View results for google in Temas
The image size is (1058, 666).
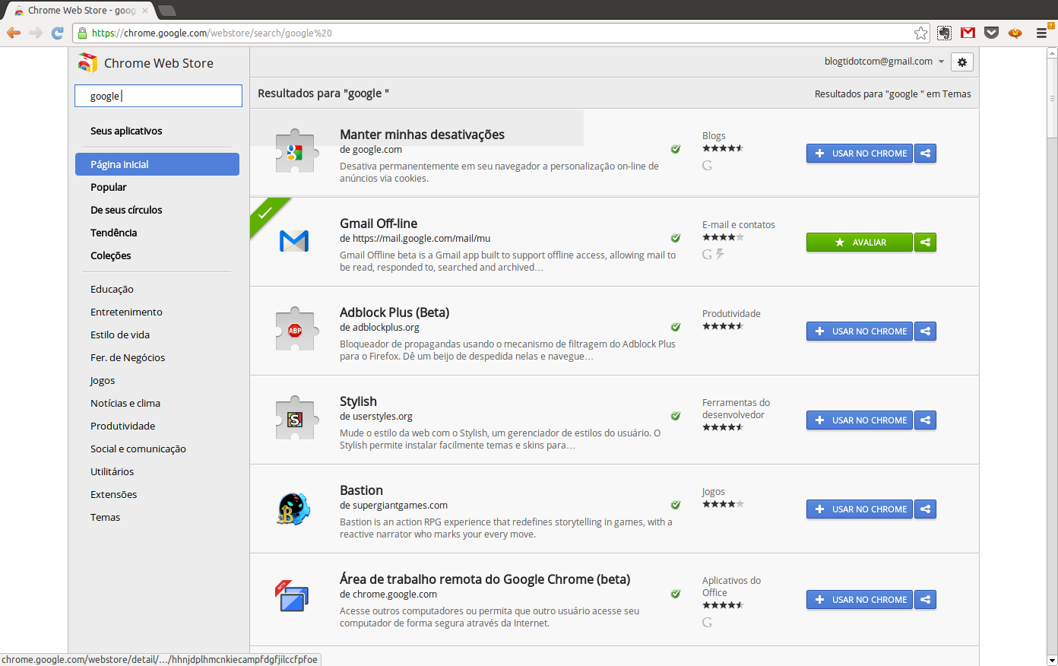(x=893, y=94)
